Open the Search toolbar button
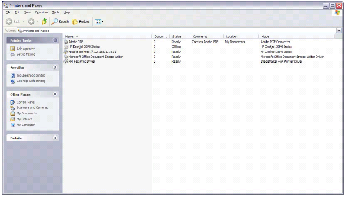Viewport: 346px width, 197px height. click(x=60, y=22)
